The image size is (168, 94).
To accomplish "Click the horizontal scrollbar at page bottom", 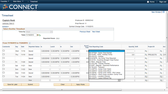I will pyautogui.click(x=62, y=90).
